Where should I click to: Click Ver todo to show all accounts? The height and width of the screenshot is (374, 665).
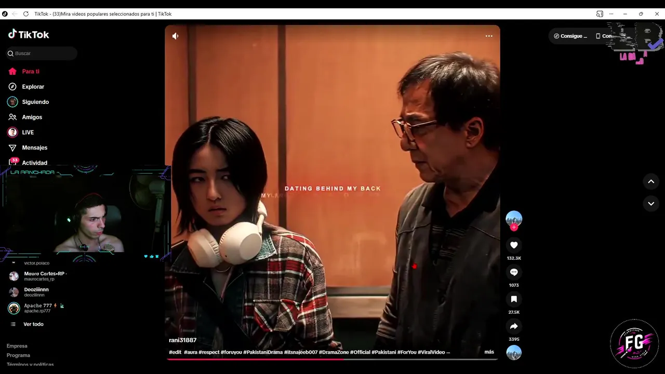33,324
